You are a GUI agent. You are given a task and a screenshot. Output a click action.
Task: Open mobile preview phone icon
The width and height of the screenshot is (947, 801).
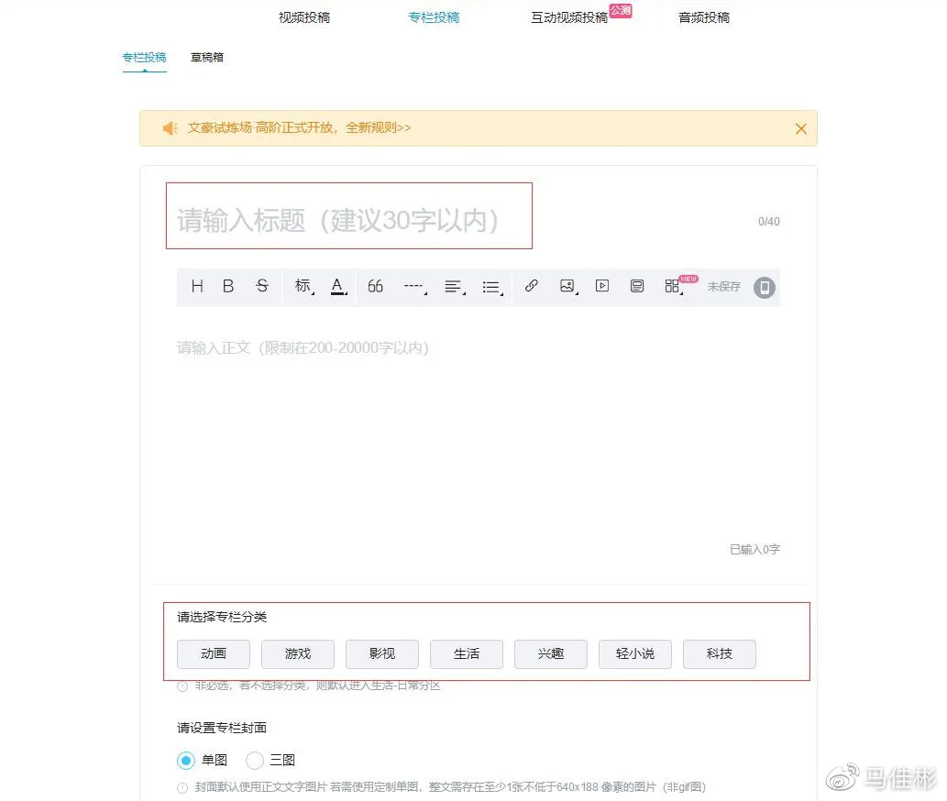[764, 287]
